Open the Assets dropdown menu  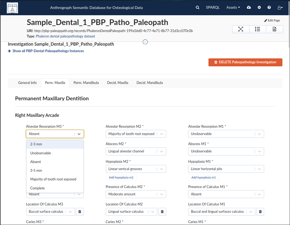pos(233,8)
